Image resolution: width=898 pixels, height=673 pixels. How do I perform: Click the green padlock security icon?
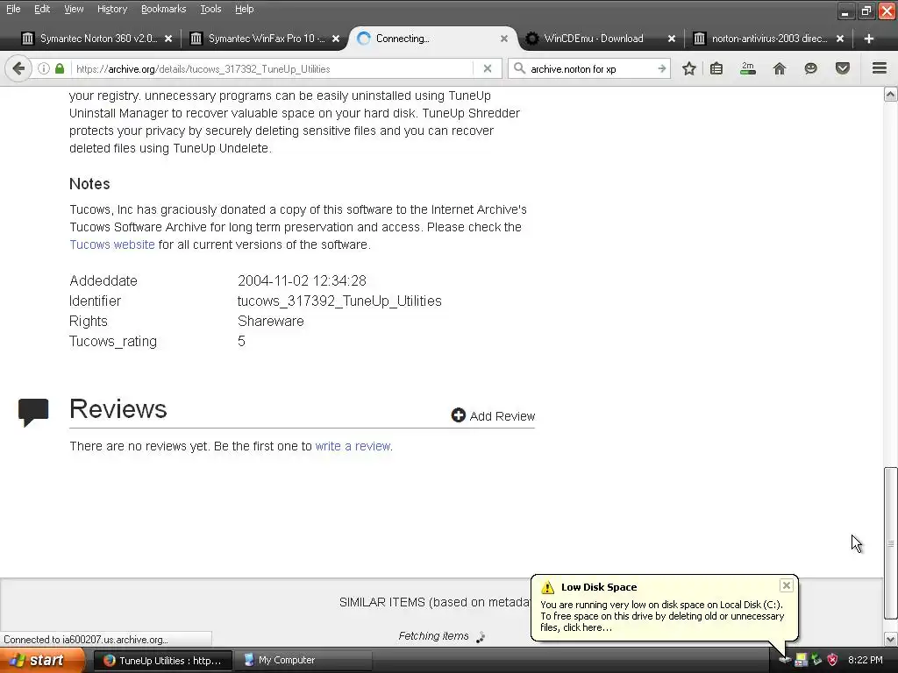60,68
